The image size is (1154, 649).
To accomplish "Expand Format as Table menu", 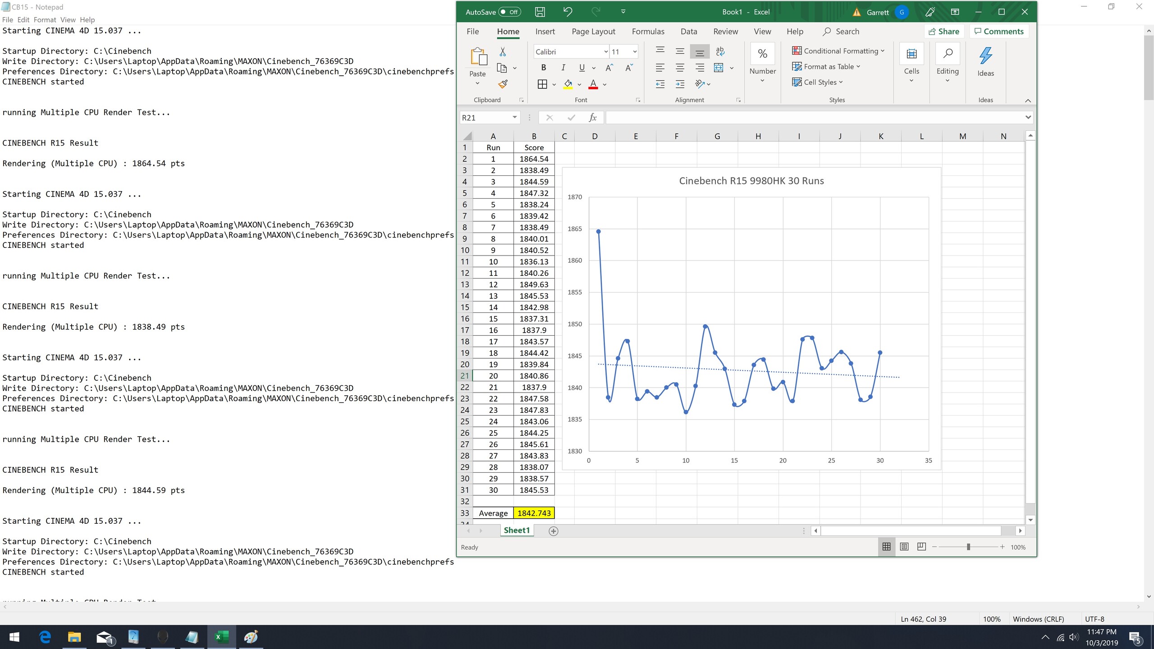I will pos(826,67).
